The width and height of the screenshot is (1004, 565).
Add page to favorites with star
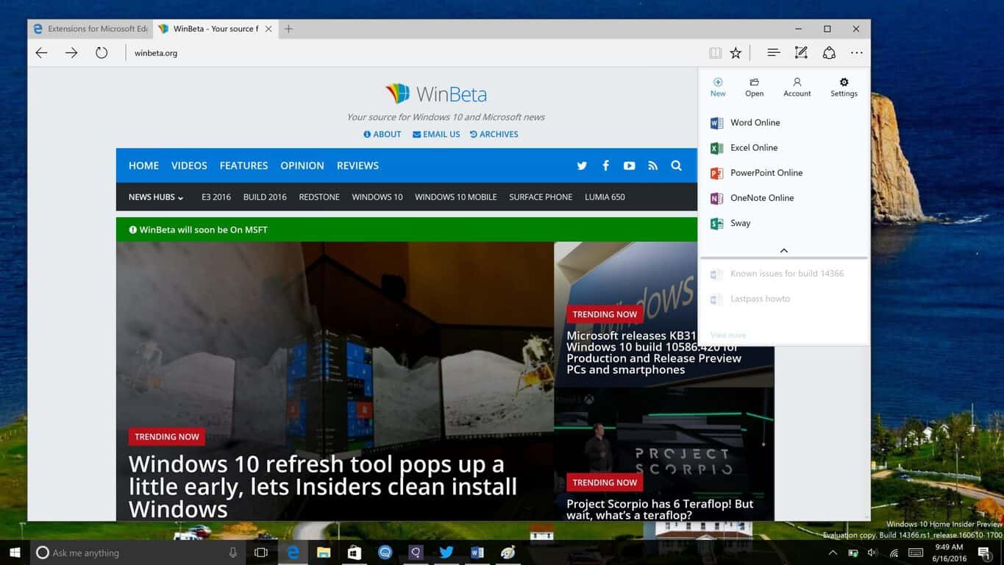tap(736, 53)
